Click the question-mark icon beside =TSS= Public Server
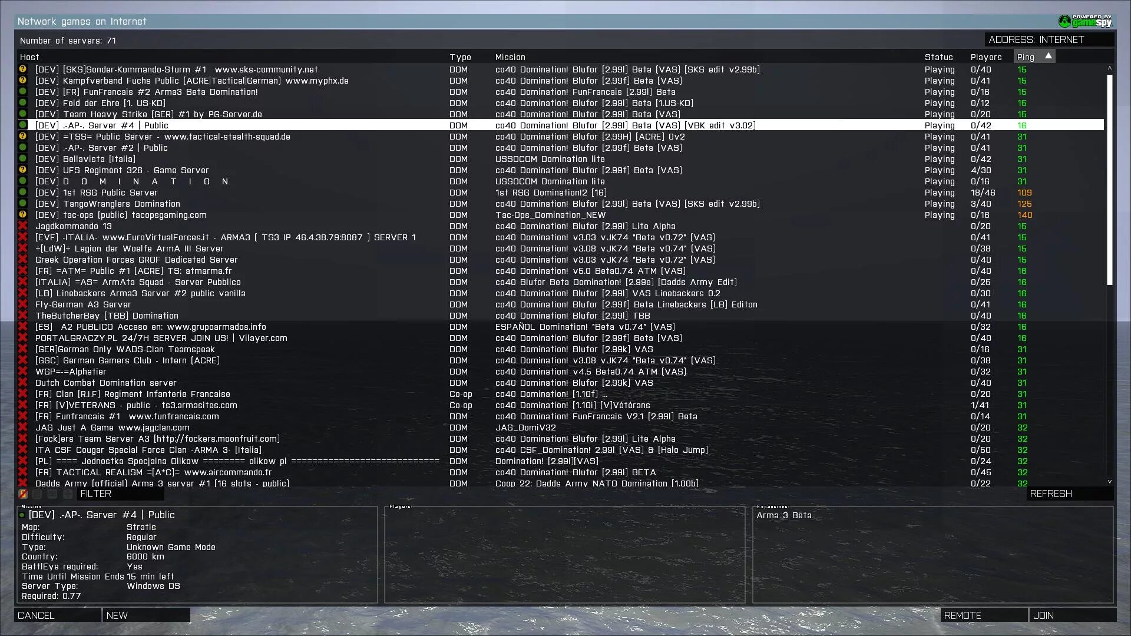The height and width of the screenshot is (636, 1131). (x=23, y=137)
